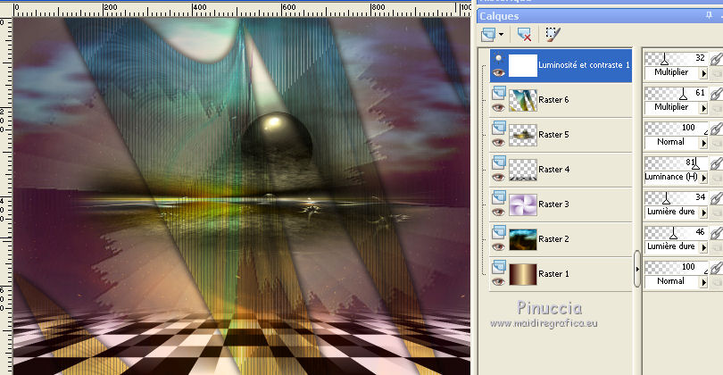Click the Delete layer icon
723x375 pixels.
pyautogui.click(x=524, y=35)
